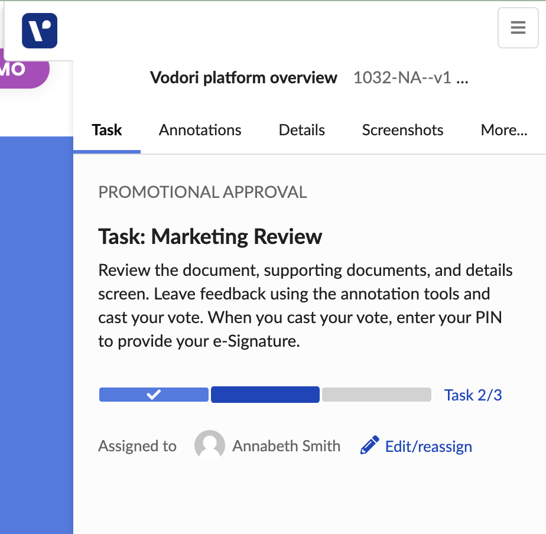The height and width of the screenshot is (534, 546).
Task: Switch to the Annotations tab
Action: [200, 130]
